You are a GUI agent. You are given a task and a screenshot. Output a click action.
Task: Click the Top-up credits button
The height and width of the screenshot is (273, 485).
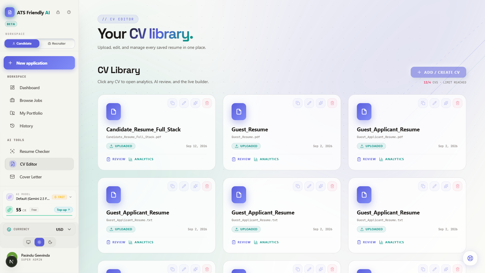[x=63, y=210]
